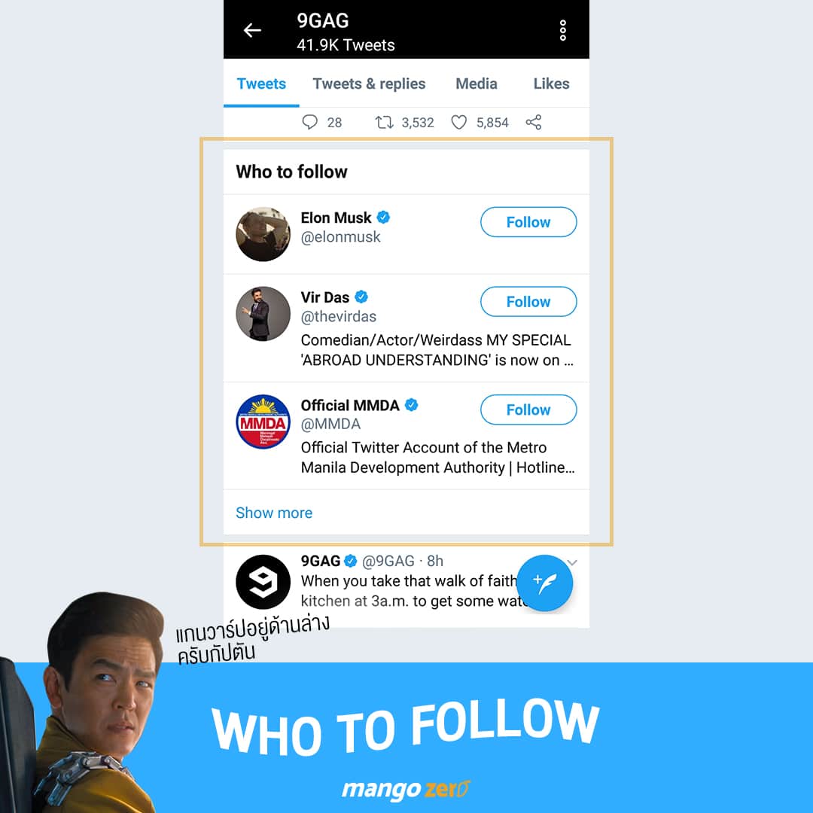Screen dimensions: 813x813
Task: Click Show more link
Action: click(x=274, y=513)
